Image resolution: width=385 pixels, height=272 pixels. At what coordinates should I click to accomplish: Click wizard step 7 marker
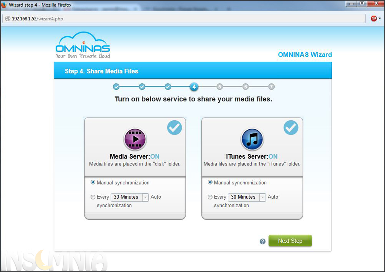pyautogui.click(x=271, y=87)
